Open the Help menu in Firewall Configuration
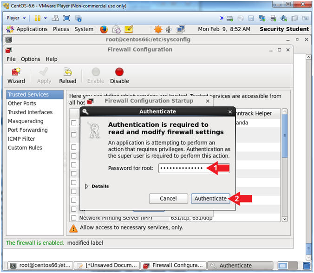The width and height of the screenshot is (314, 273). pyautogui.click(x=52, y=59)
